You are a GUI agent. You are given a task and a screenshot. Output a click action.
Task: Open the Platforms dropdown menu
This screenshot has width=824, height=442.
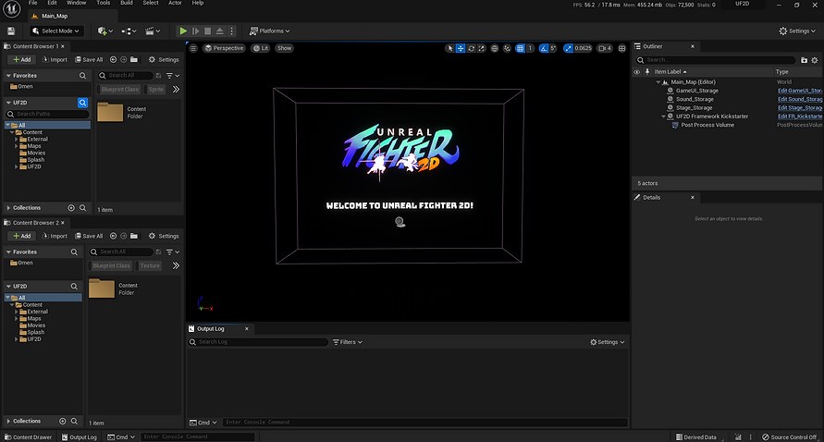pos(270,31)
